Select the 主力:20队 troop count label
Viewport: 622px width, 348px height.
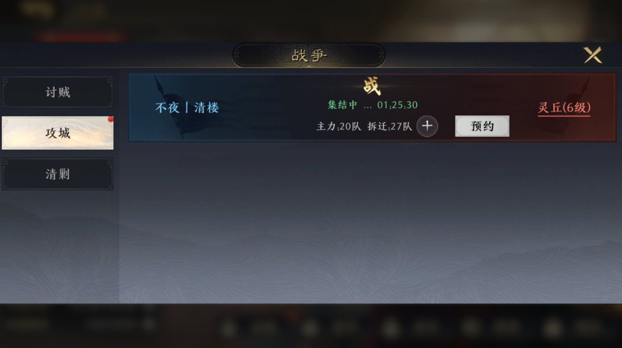click(339, 126)
